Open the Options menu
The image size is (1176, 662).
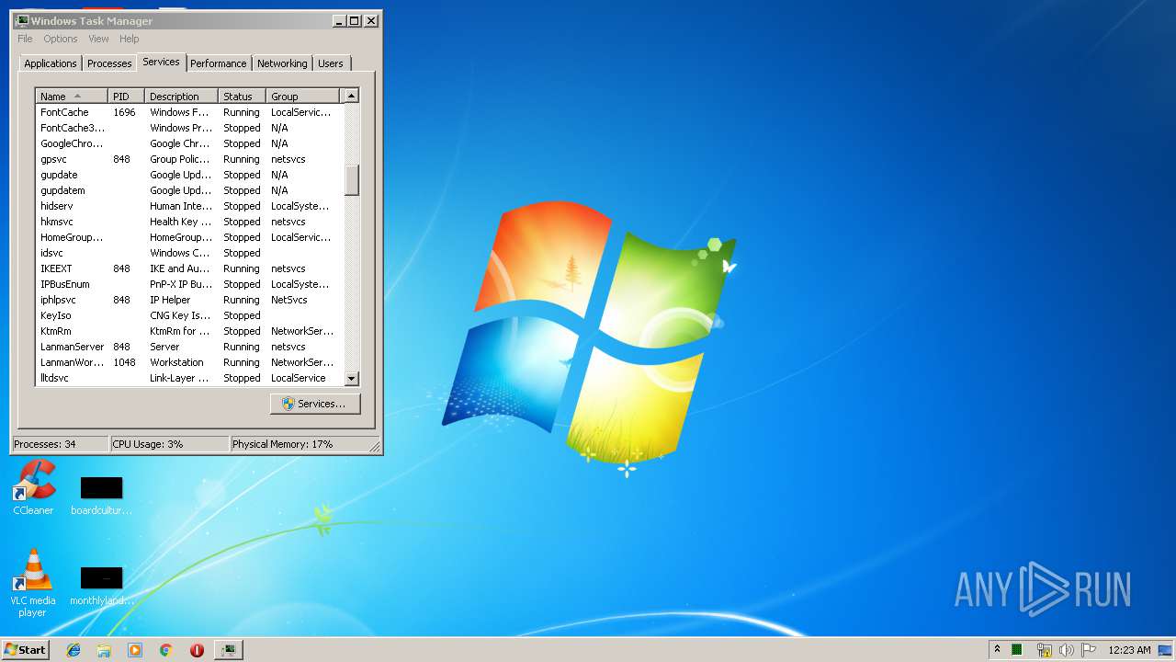click(61, 39)
